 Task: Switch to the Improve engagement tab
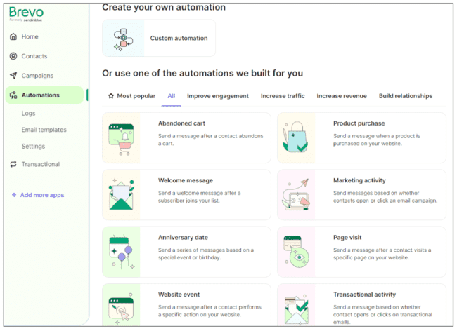coord(217,96)
